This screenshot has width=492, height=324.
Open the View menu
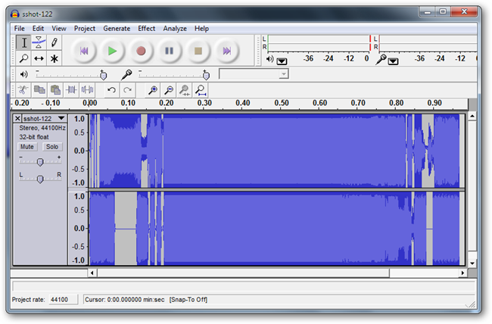pyautogui.click(x=59, y=29)
